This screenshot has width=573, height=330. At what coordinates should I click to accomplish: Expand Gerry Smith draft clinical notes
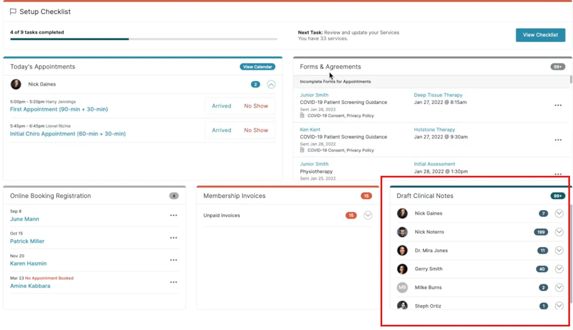(x=559, y=269)
